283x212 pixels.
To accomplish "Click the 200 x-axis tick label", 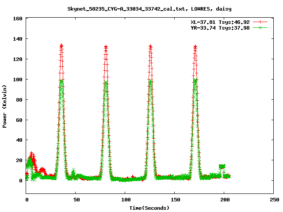I will (225, 200).
